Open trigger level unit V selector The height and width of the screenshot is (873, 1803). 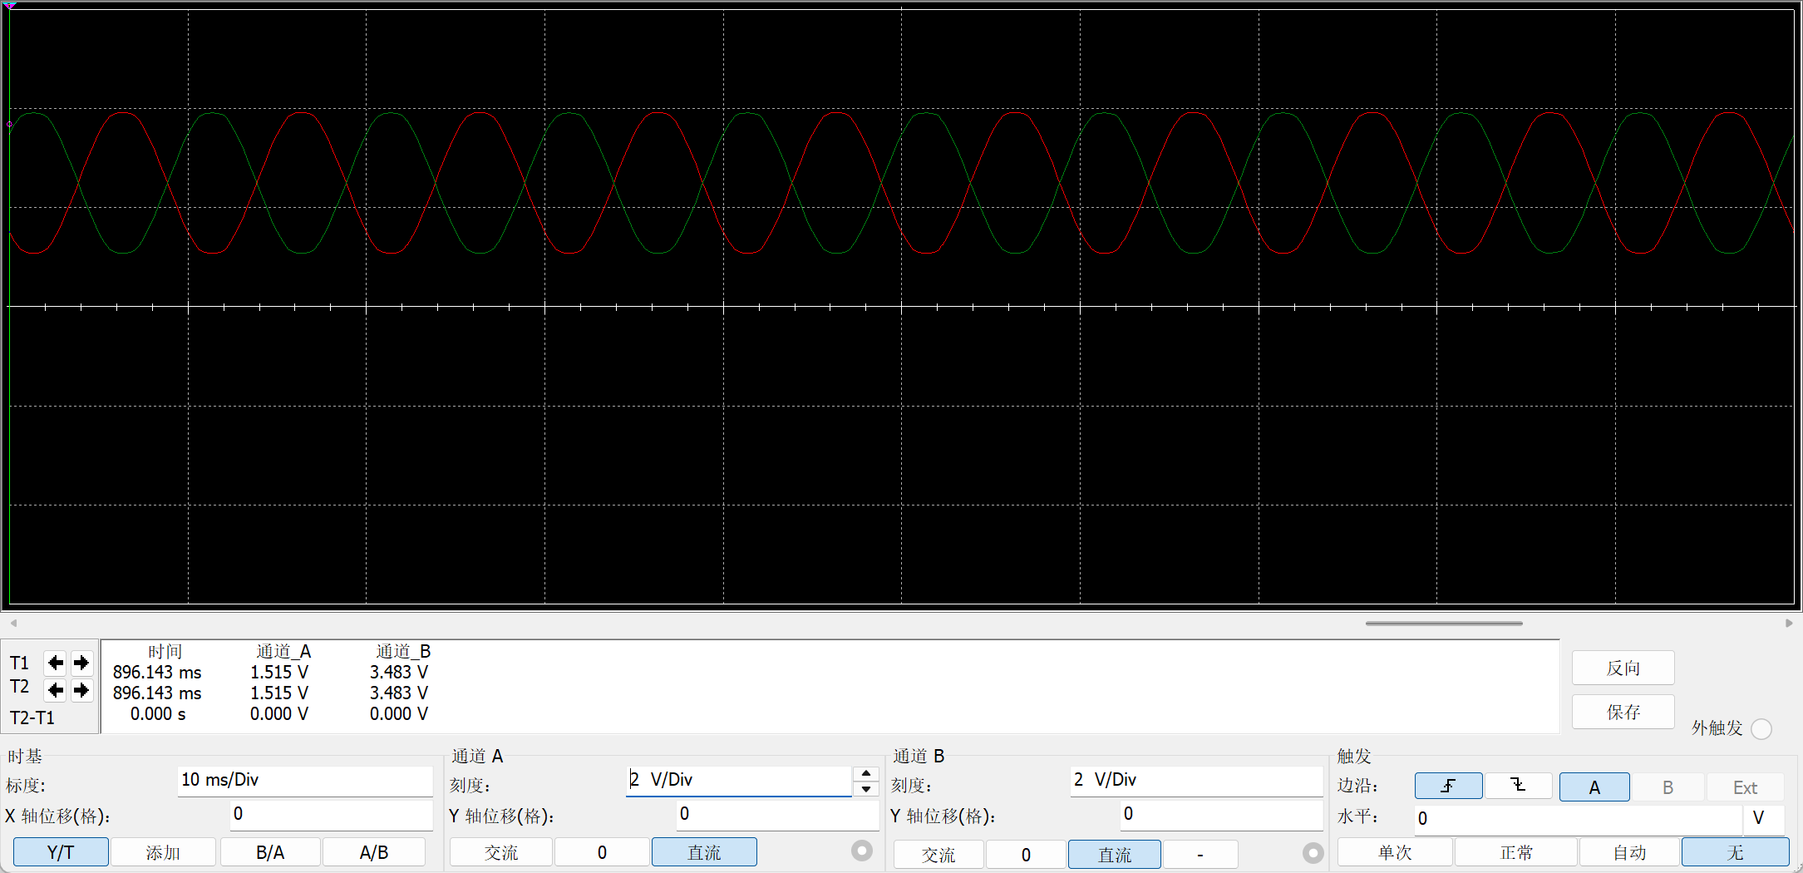(x=1763, y=818)
